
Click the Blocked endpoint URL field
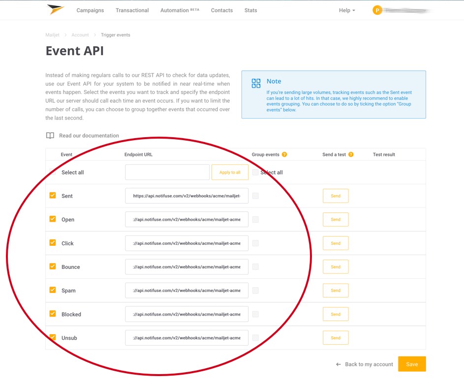(x=186, y=314)
